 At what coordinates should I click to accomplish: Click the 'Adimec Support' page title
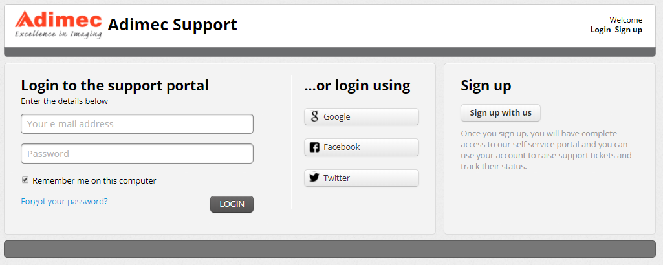[172, 25]
